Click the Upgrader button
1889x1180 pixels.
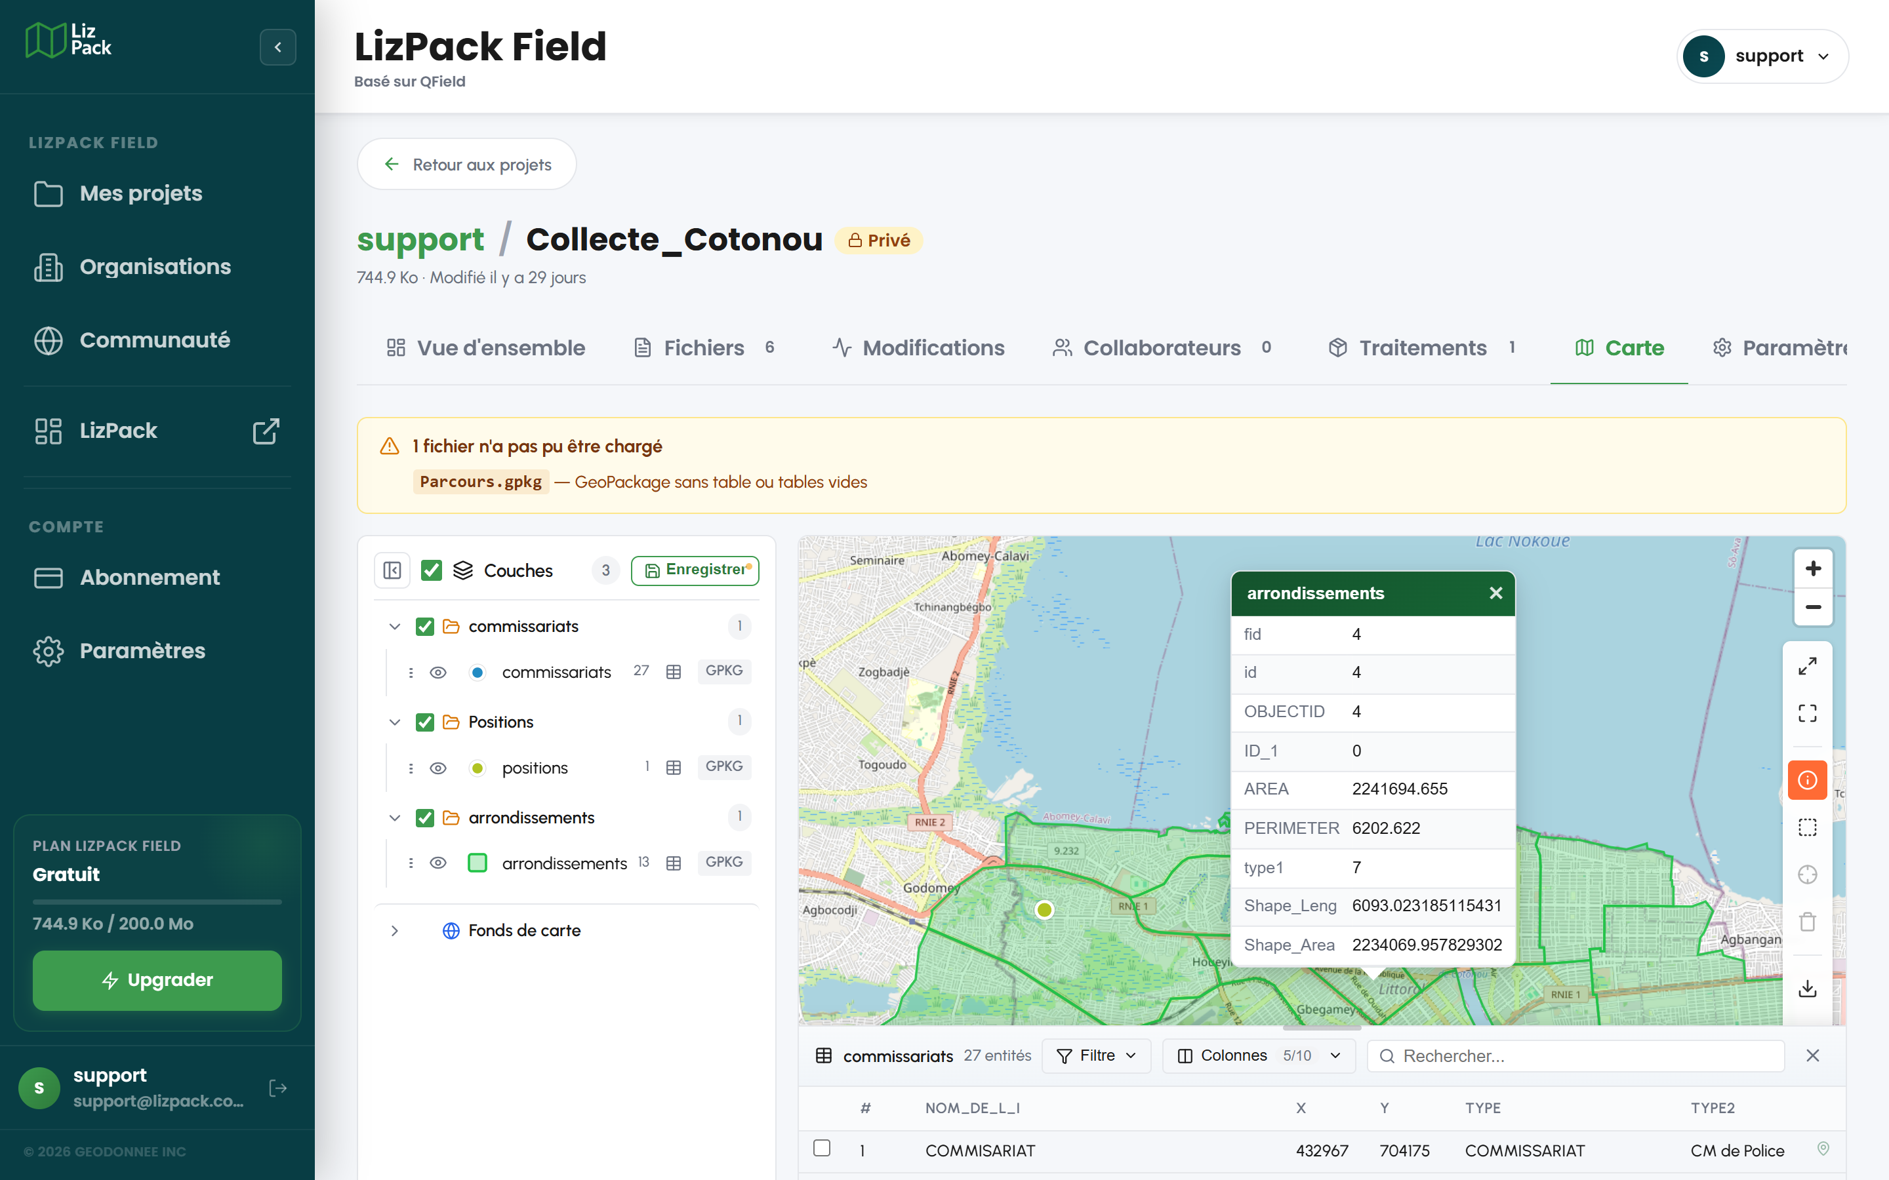(157, 980)
